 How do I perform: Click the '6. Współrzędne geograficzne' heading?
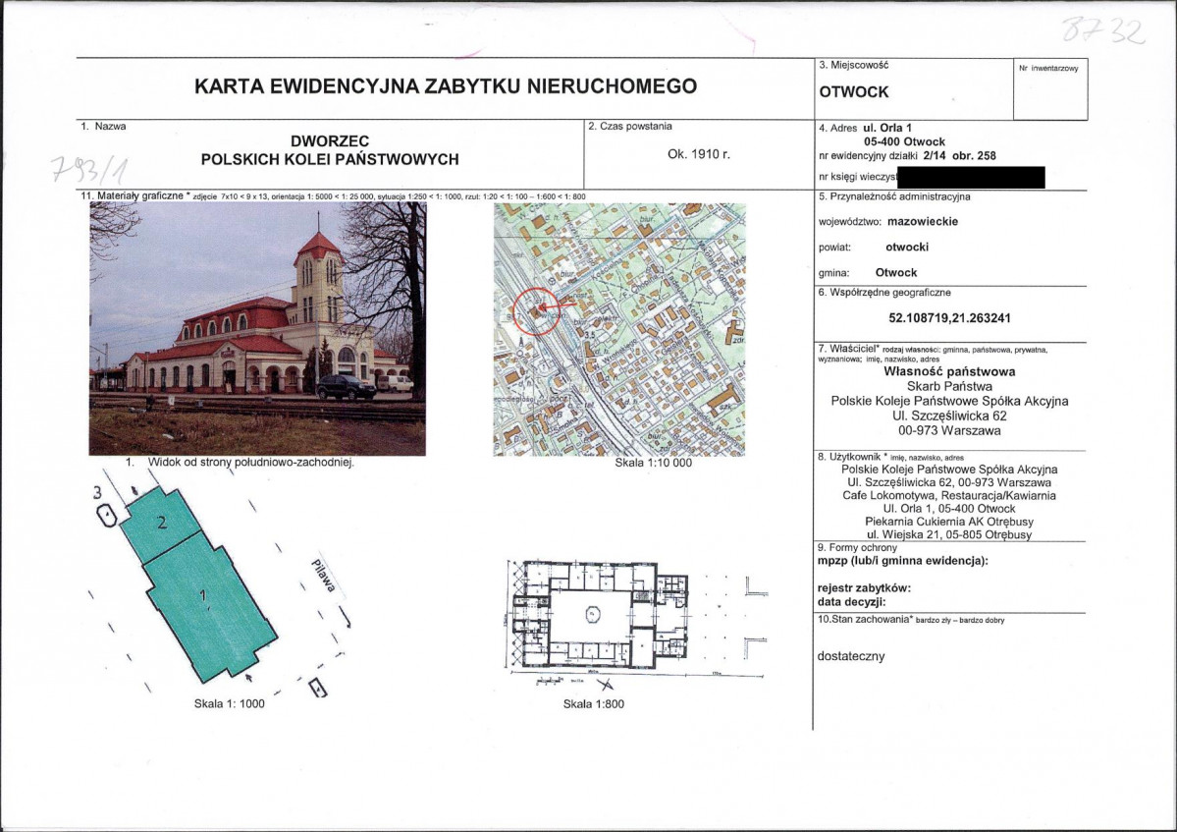point(884,293)
